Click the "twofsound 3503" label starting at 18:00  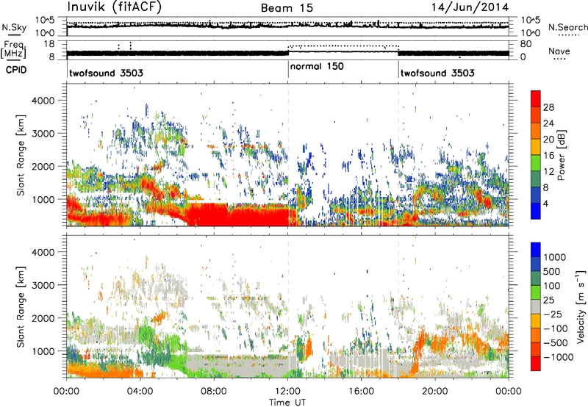[x=437, y=73]
